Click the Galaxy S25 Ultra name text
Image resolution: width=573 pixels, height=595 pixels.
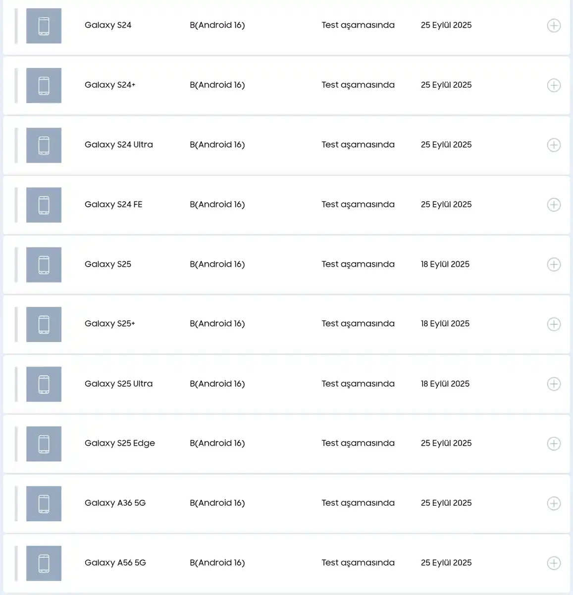click(118, 384)
